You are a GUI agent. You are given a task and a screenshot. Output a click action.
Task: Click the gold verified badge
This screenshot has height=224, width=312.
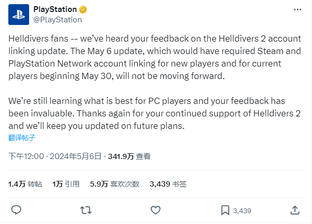point(83,9)
